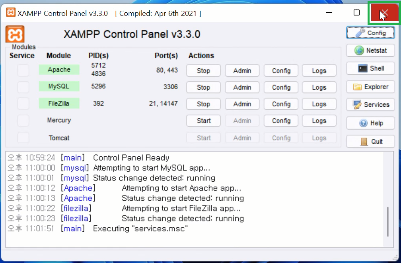Close the XAMPP Control Panel window
Image resolution: width=401 pixels, height=263 pixels.
coord(385,13)
